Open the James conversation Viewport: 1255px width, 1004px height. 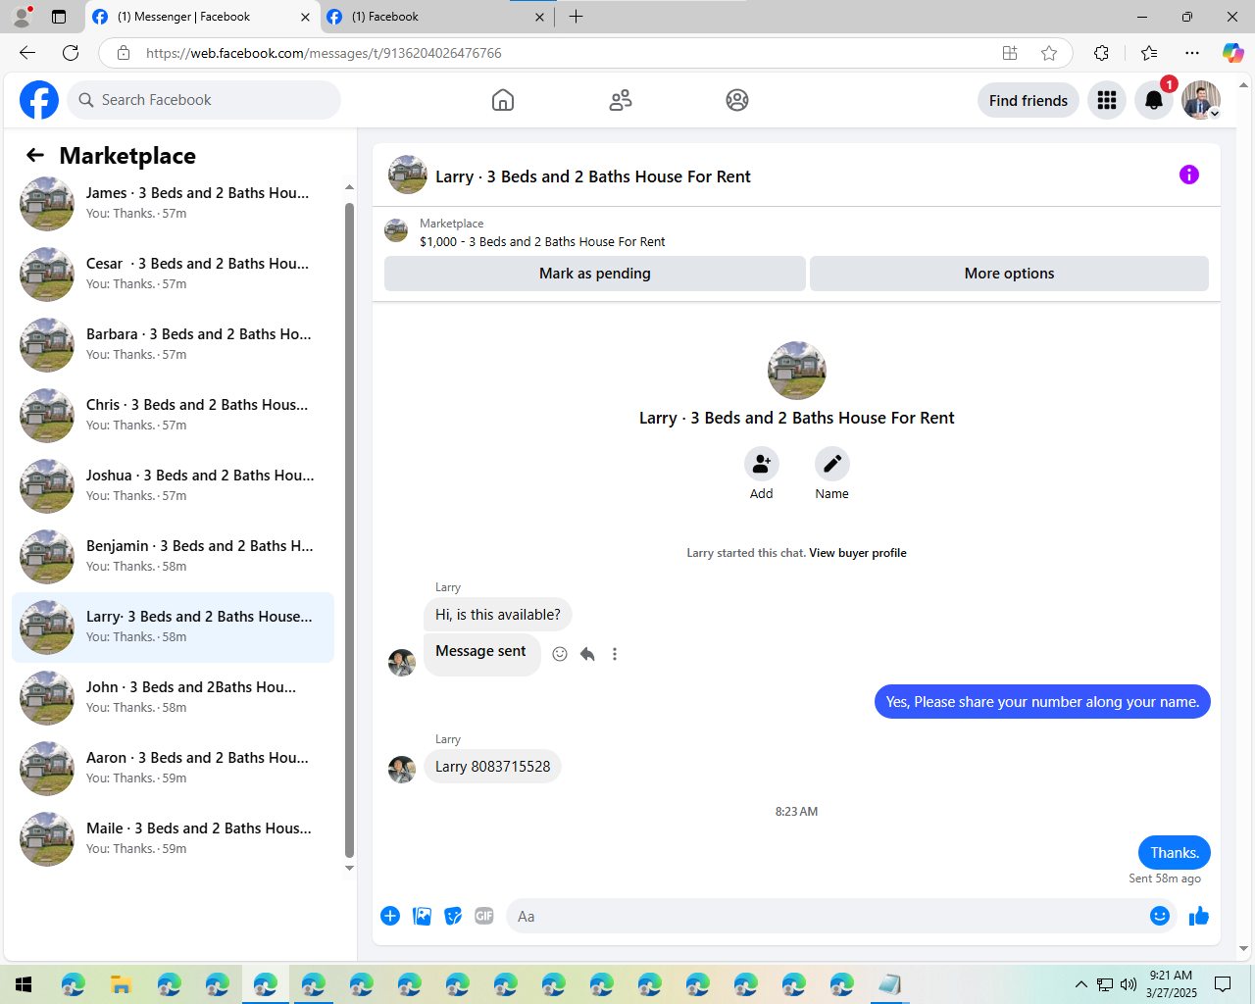(x=173, y=204)
